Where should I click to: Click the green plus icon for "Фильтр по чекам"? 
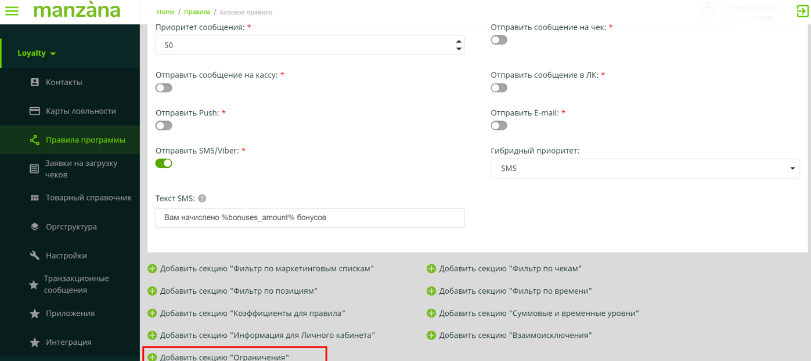click(x=431, y=269)
